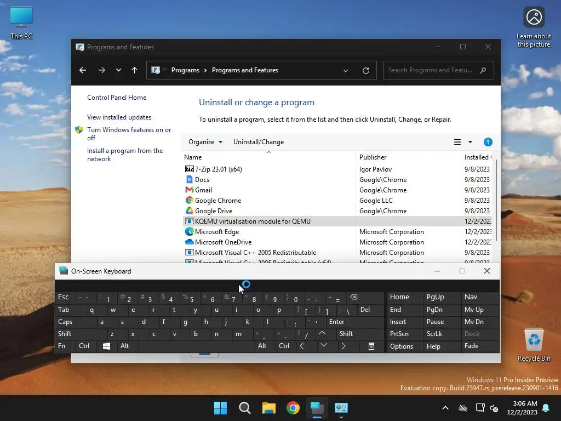This screenshot has width=561, height=421.
Task: Open taskbar Search
Action: point(245,408)
